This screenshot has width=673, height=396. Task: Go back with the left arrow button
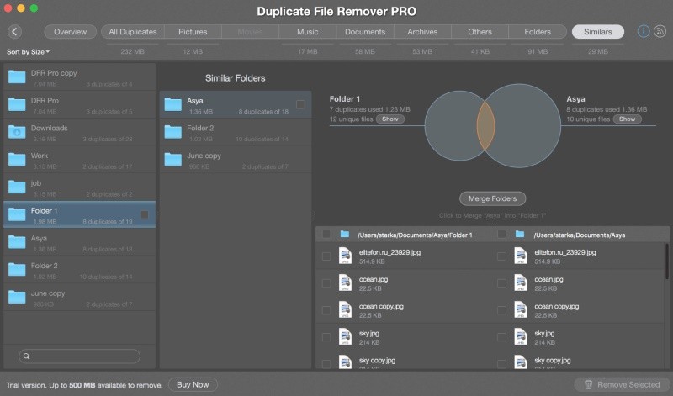point(14,32)
